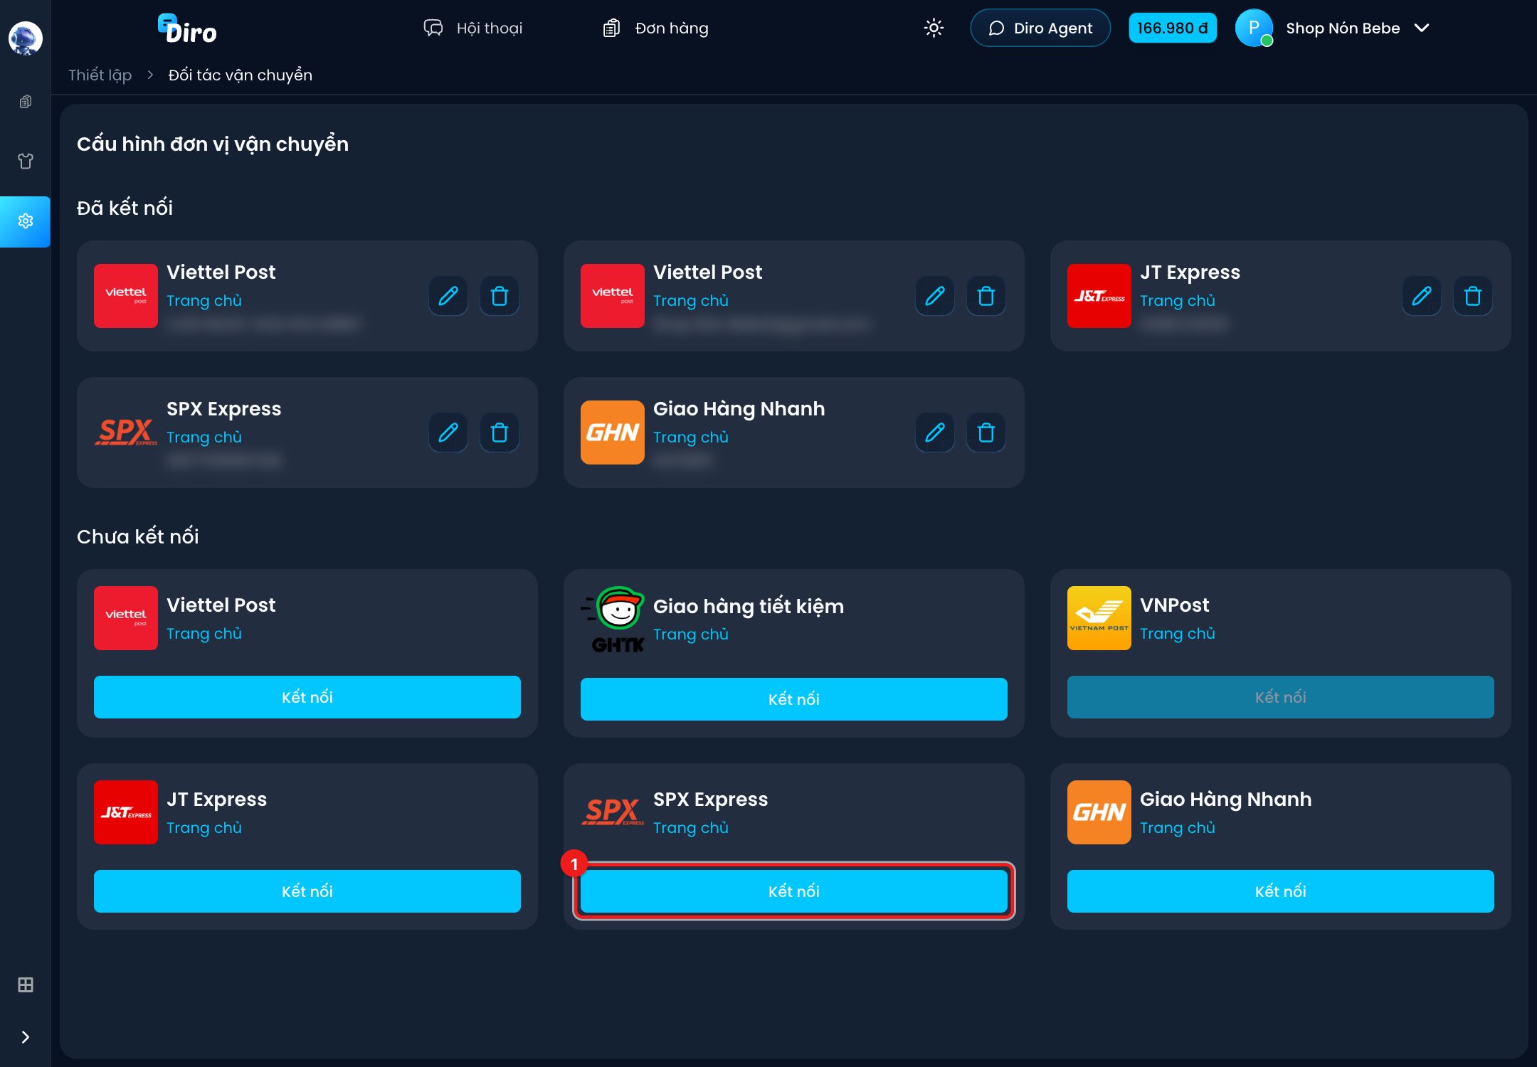
Task: Open Trang chủ link of connected SPX Express
Action: point(204,437)
